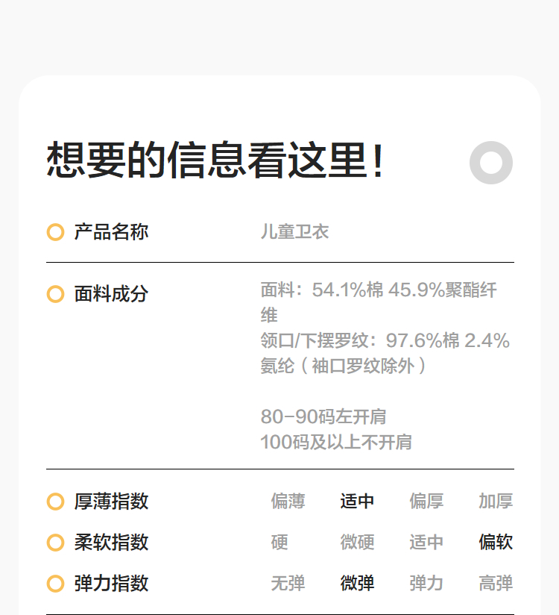Choose 微硬 softness option
The height and width of the screenshot is (615, 559).
click(x=357, y=543)
